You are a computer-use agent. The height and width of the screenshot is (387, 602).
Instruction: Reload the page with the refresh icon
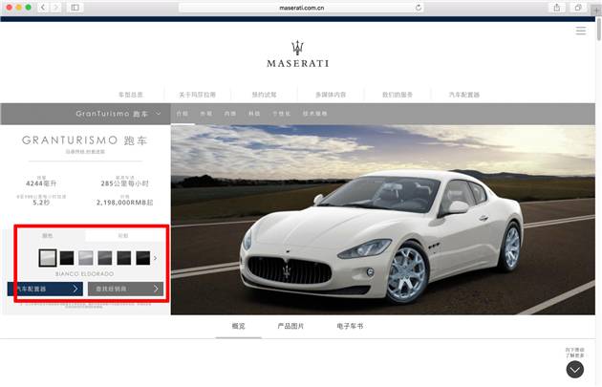click(x=419, y=8)
